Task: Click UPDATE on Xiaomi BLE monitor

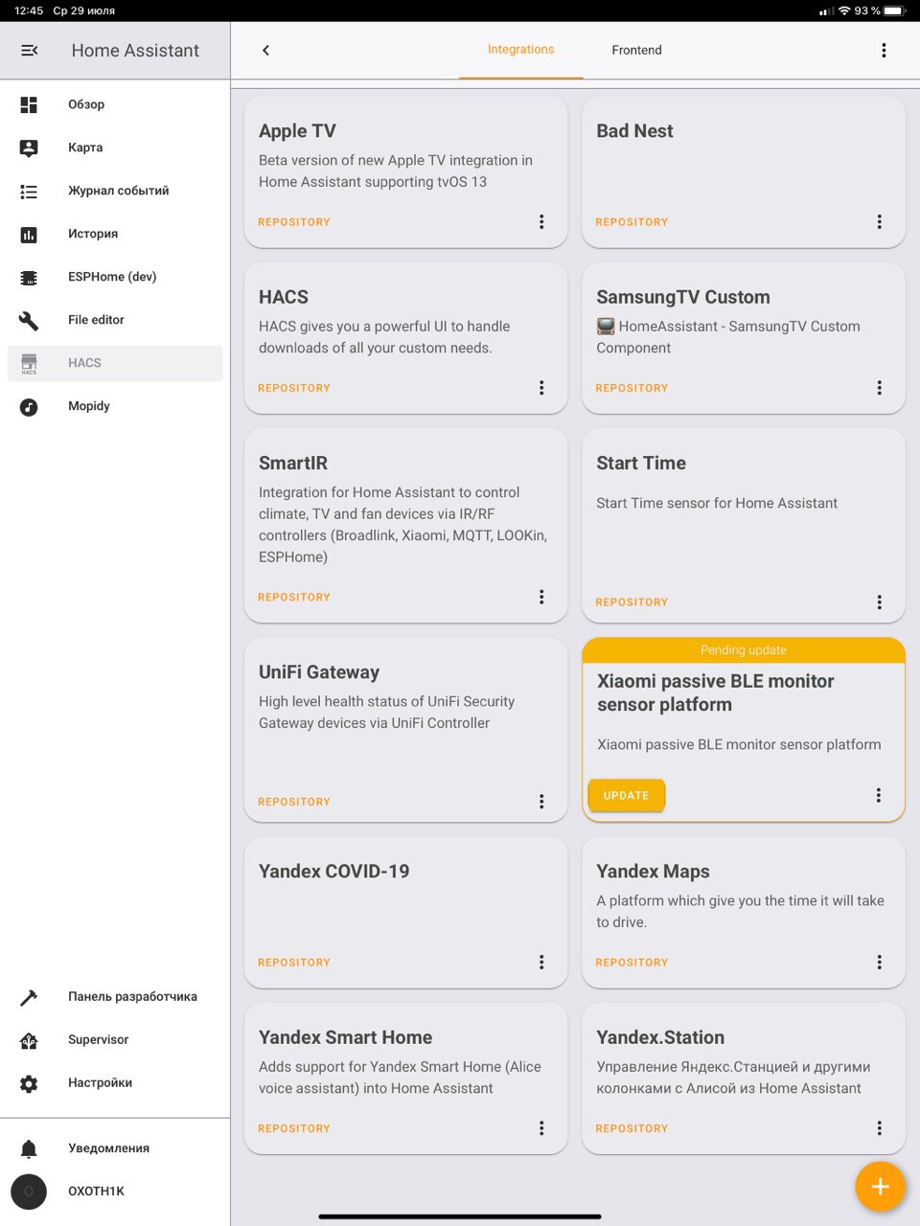Action: (x=626, y=795)
